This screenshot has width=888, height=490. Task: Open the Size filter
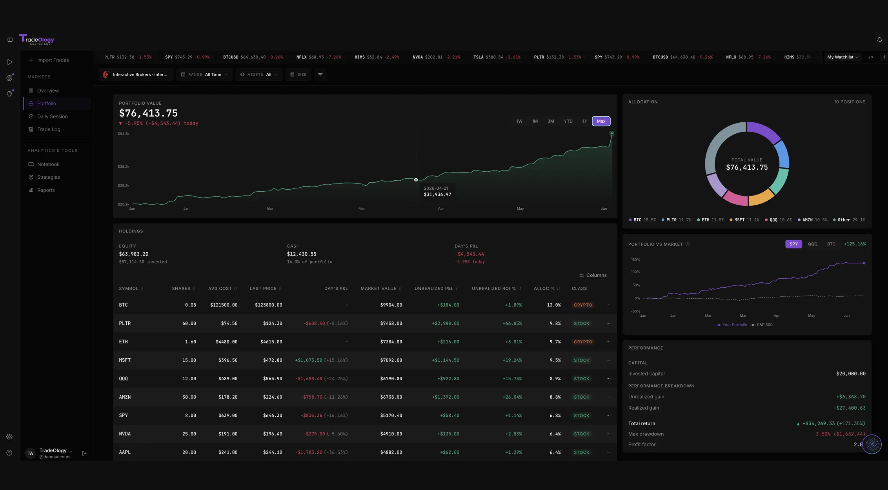point(298,74)
